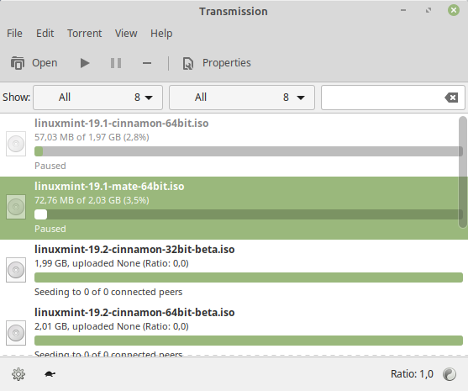The width and height of the screenshot is (468, 391).
Task: Select linuxmint-19.2-cinnamon-64bit-beta.iso torrent name
Action: [x=134, y=312]
